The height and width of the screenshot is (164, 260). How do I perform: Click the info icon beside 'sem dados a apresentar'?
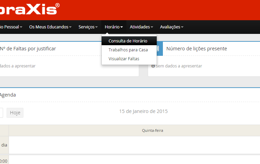pos(153,66)
